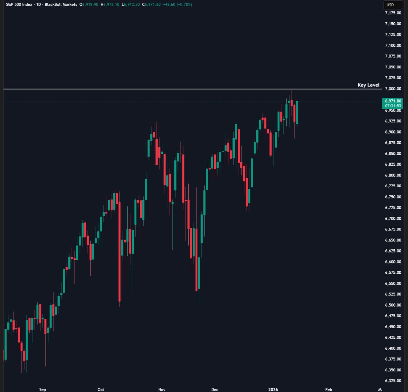Select the 1D interval label
408x392 pixels.
click(38, 5)
